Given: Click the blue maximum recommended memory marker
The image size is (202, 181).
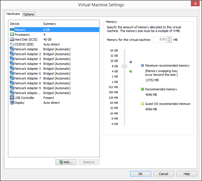Looking at the screenshot, I should tap(130, 62).
